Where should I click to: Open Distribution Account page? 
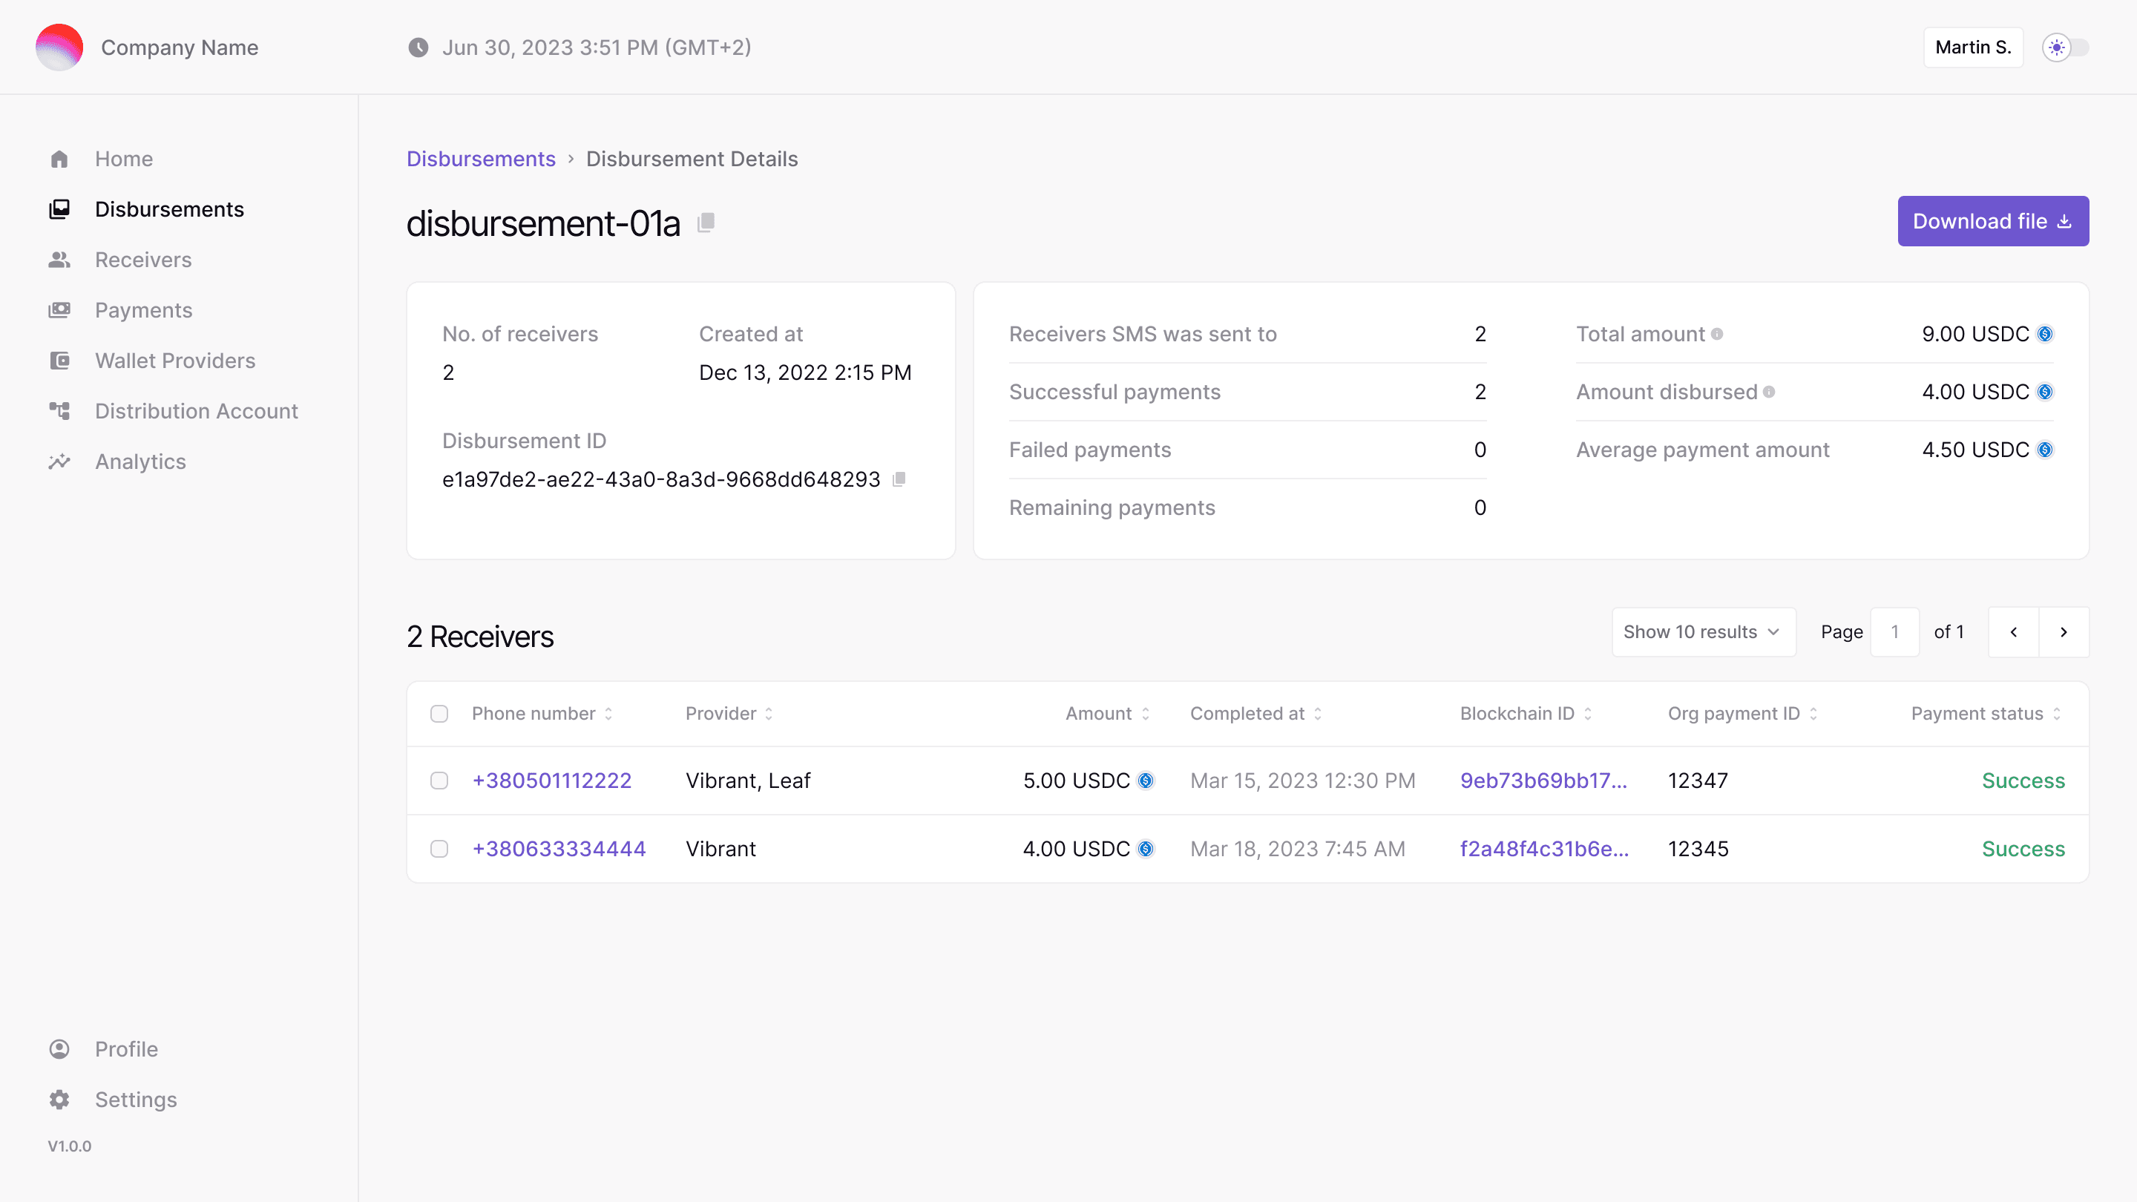[x=197, y=410]
